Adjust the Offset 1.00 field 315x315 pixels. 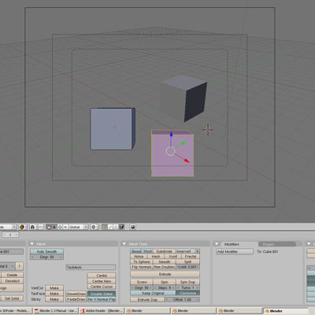click(182, 299)
